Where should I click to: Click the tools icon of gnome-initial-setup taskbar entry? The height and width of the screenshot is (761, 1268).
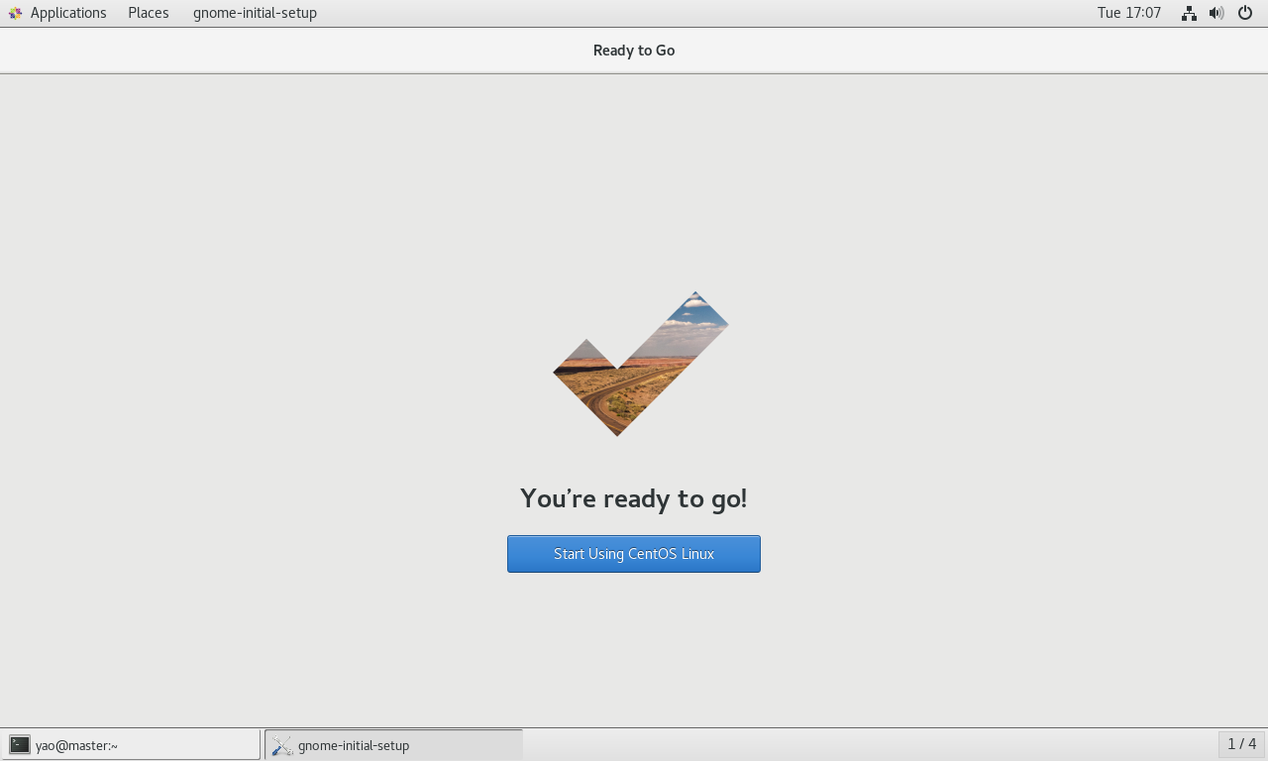coord(282,745)
